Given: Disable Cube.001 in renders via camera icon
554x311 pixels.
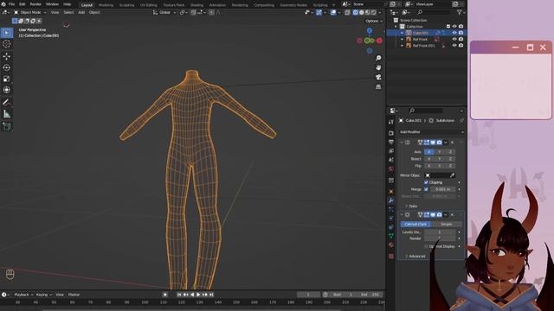Looking at the screenshot, I should (x=461, y=33).
